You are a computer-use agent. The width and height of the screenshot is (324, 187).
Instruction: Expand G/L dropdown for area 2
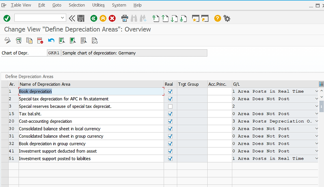(x=316, y=99)
